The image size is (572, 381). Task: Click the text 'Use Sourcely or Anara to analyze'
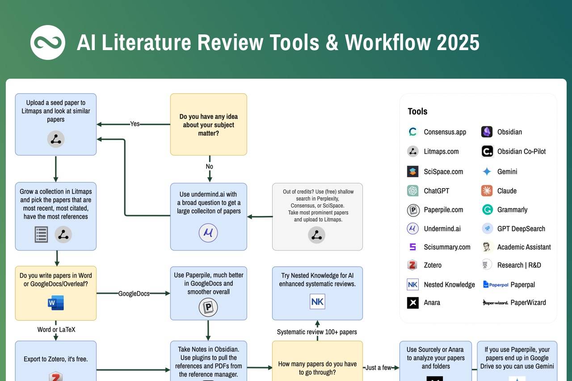coord(436,354)
